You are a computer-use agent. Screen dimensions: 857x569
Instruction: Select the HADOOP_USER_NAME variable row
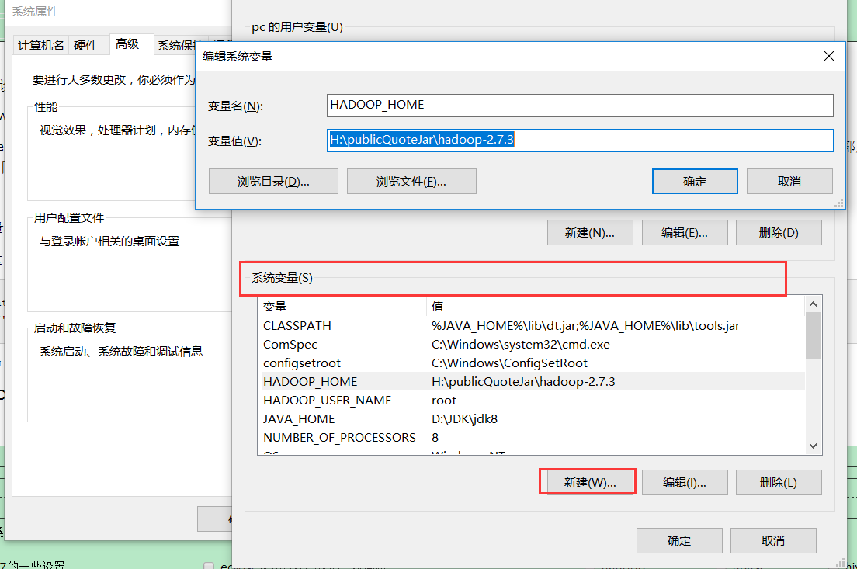tap(533, 400)
